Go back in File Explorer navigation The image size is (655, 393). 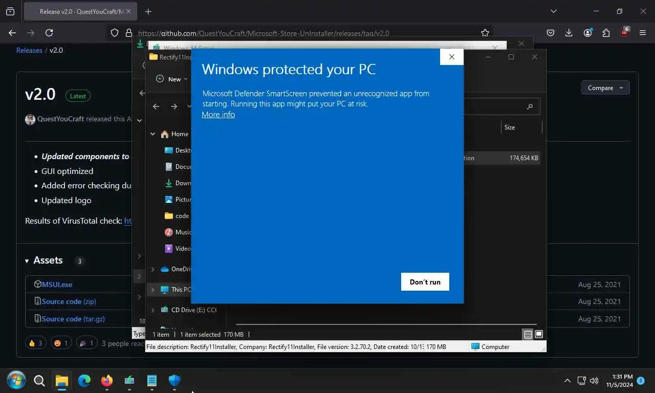click(156, 106)
